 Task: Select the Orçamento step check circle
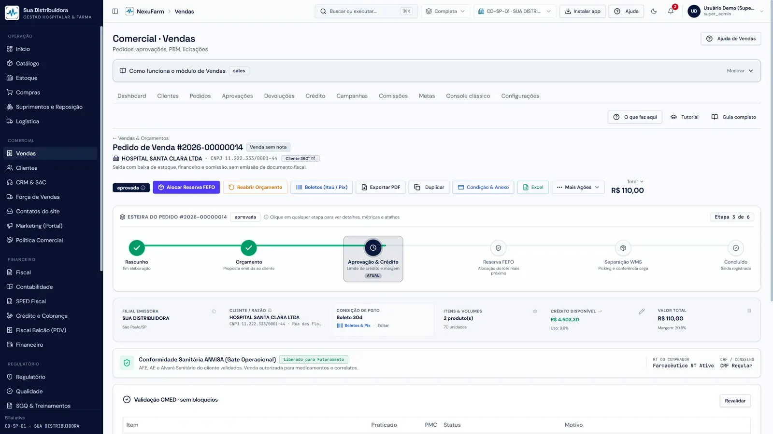[249, 248]
